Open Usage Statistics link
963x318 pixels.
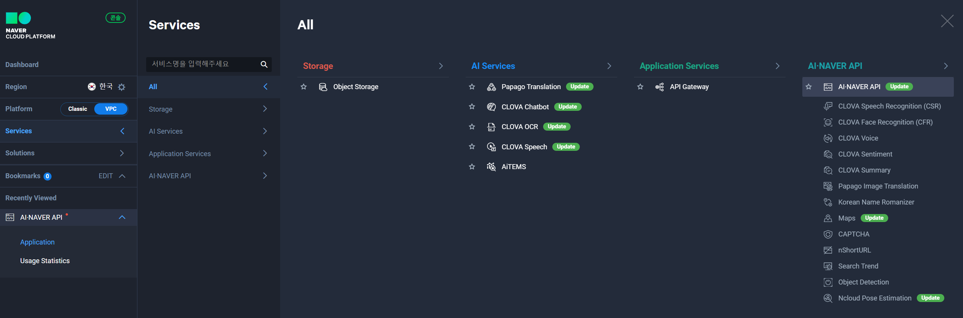pos(45,261)
